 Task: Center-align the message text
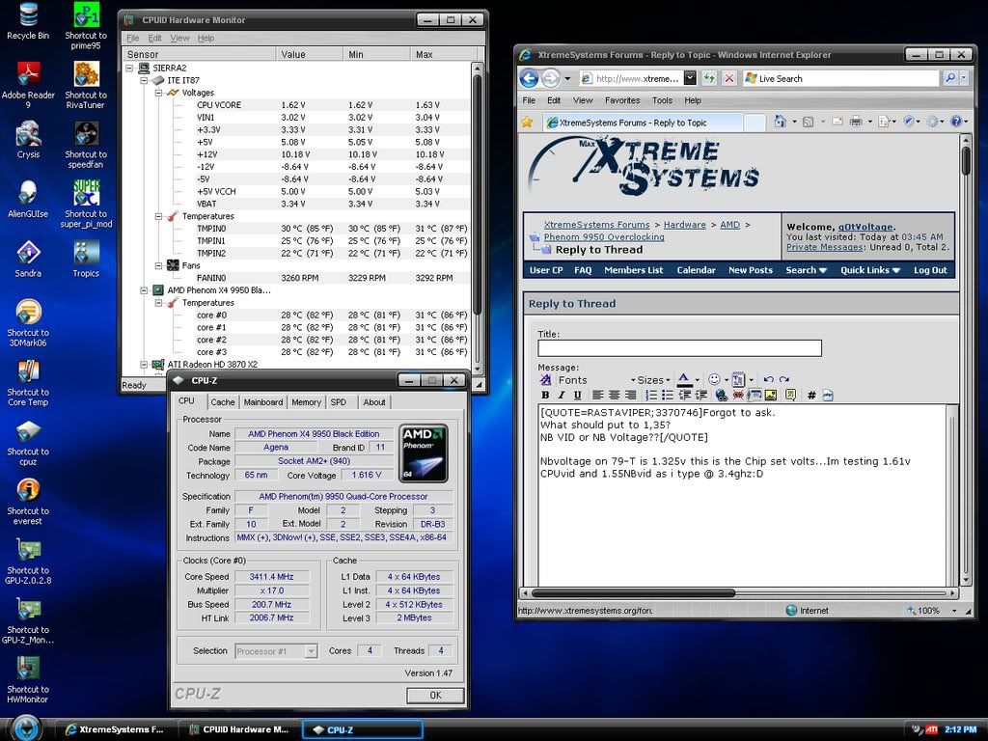(614, 395)
